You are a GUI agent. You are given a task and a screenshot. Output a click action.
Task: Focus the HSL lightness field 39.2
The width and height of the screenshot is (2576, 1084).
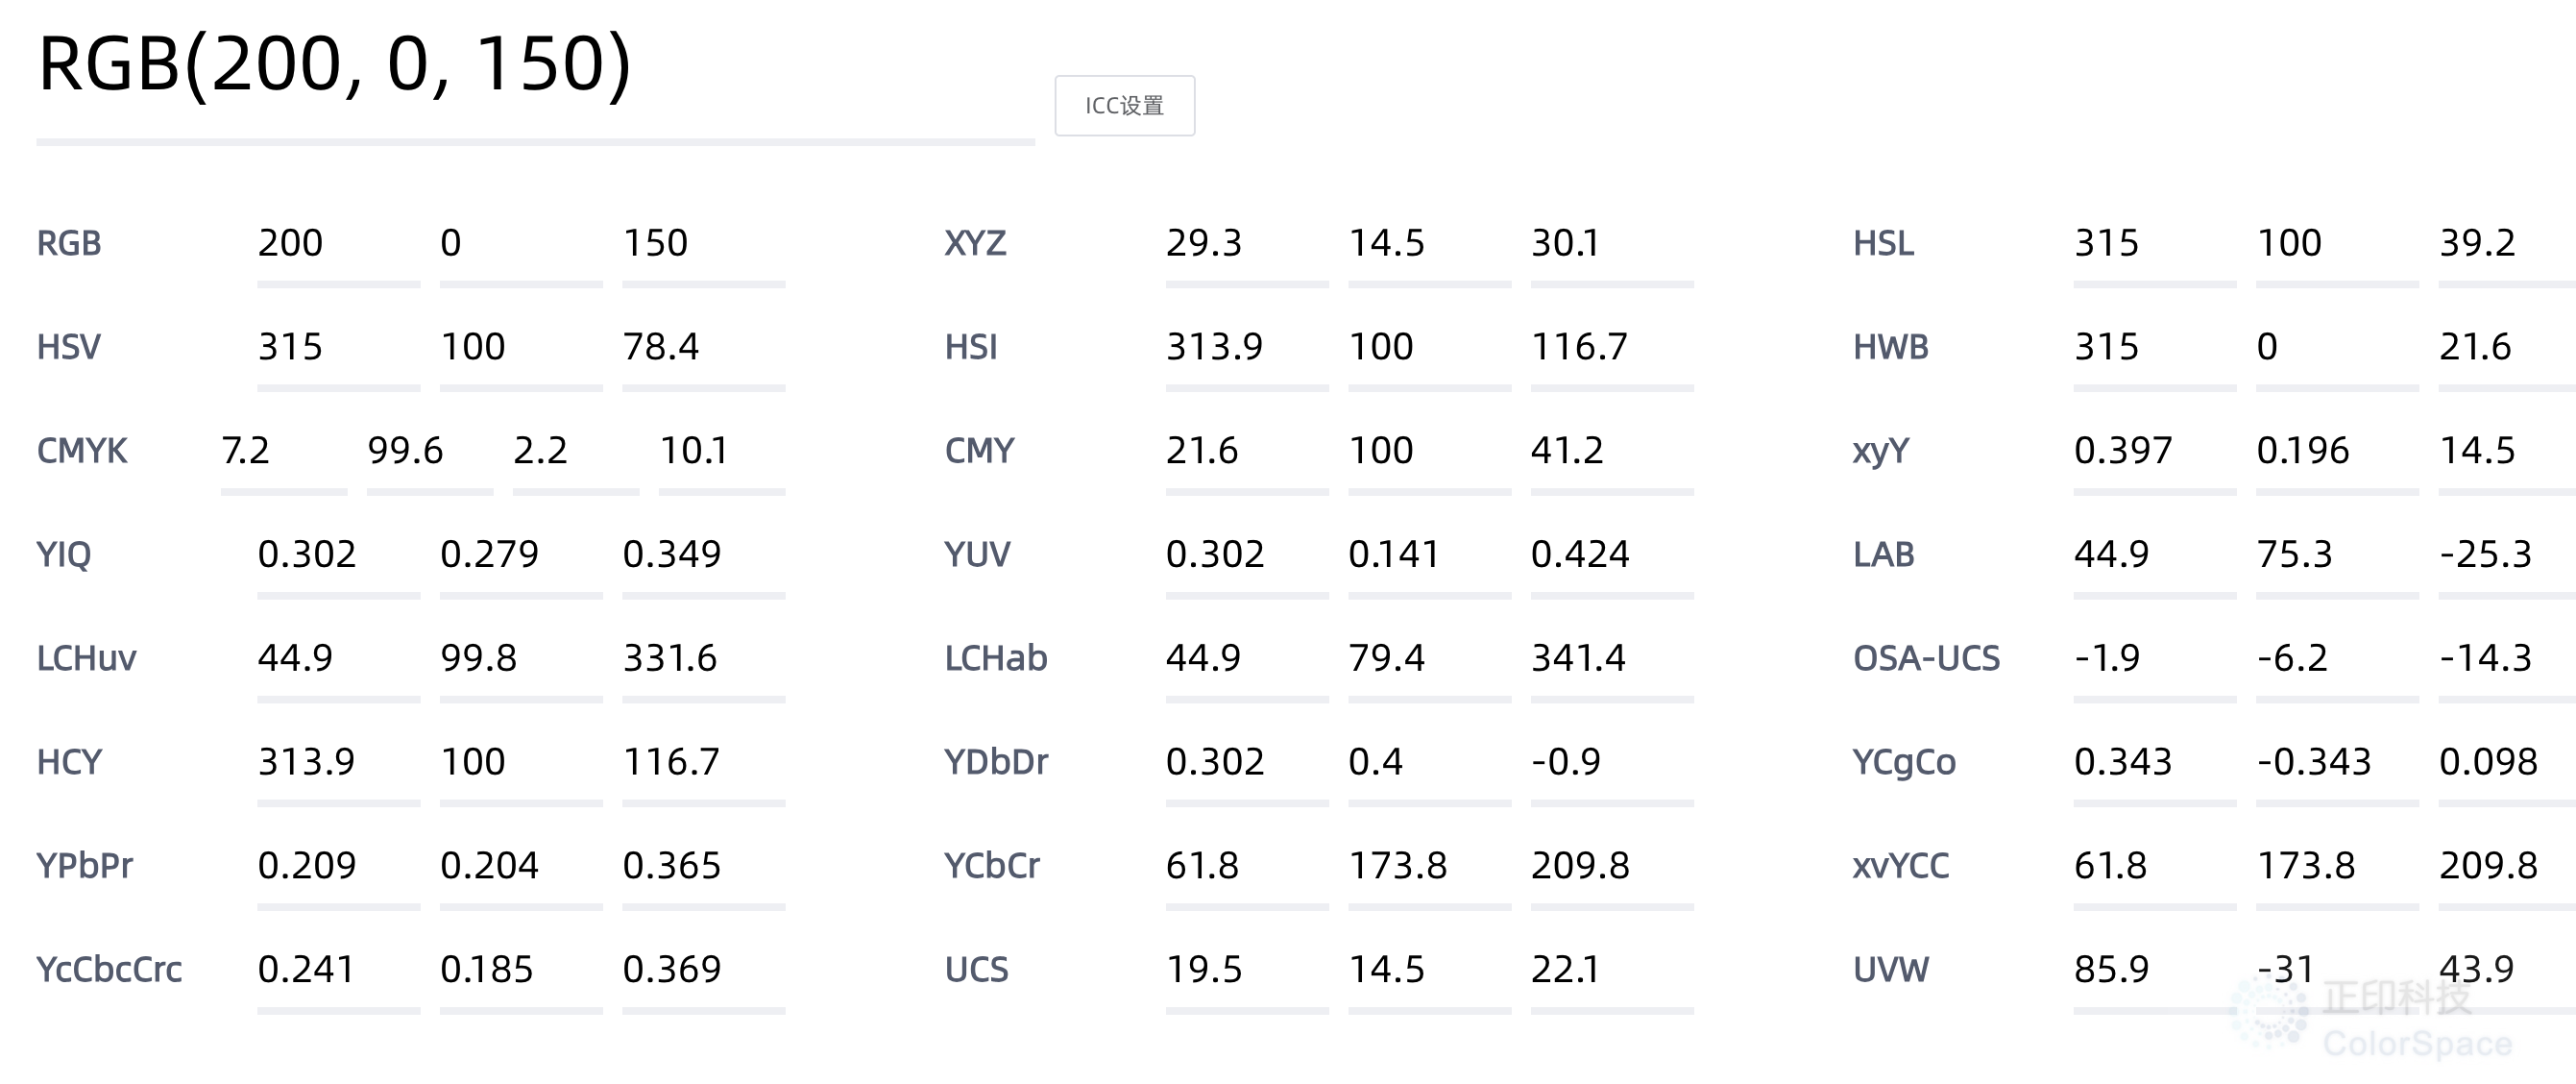tap(2507, 248)
